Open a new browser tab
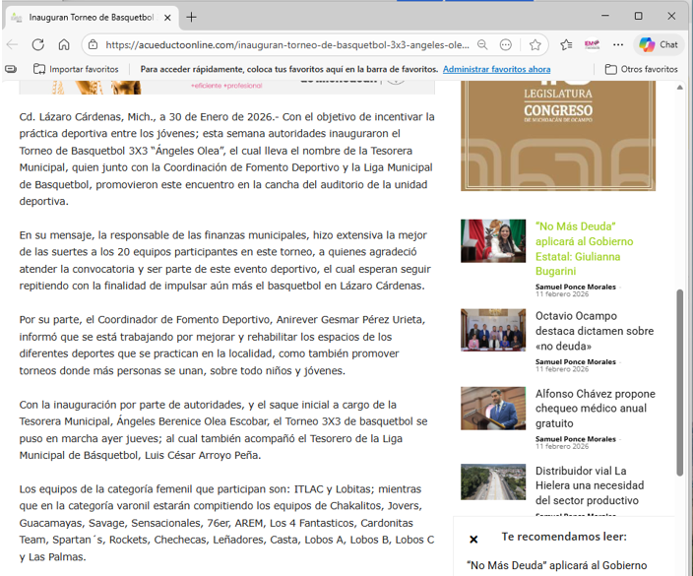 tap(191, 18)
